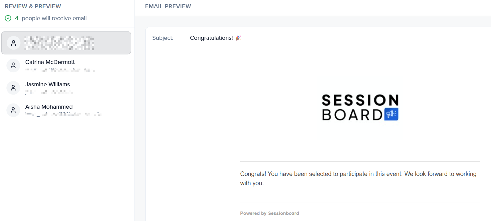Click the avatar icon of the highlighted recipient
Viewport: 491px width, 221px height.
(x=13, y=43)
